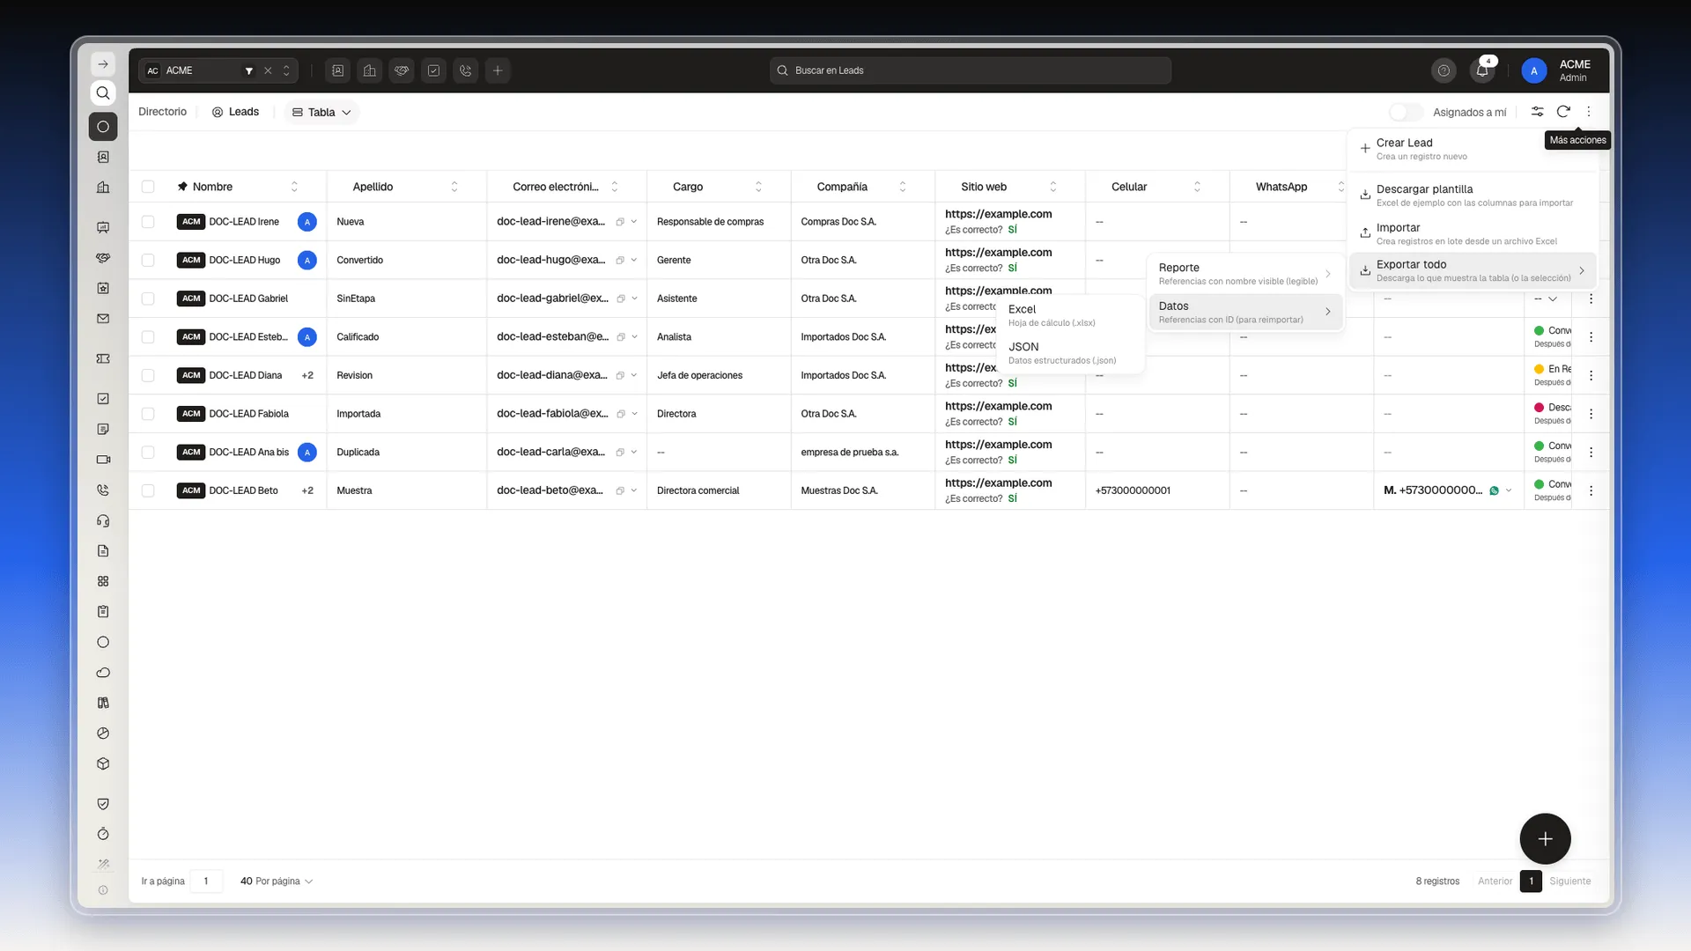The height and width of the screenshot is (951, 1691).
Task: Expand email dropdown in DOC-LEAD Hugo row
Action: (x=634, y=261)
